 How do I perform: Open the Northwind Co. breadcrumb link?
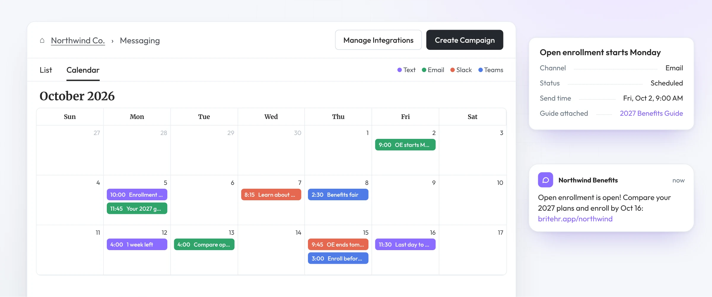[x=78, y=40]
